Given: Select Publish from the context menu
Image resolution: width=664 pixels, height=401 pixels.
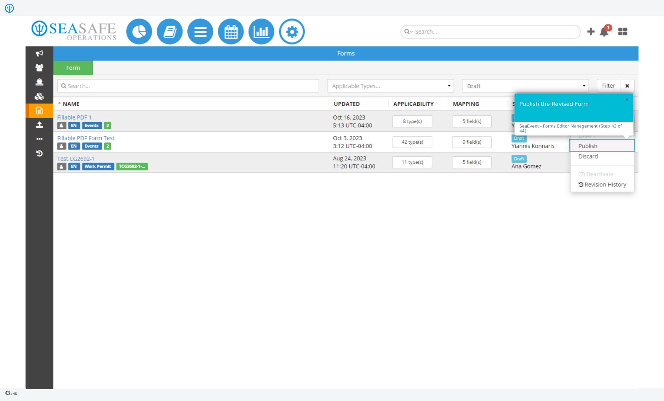Looking at the screenshot, I should click(x=602, y=146).
